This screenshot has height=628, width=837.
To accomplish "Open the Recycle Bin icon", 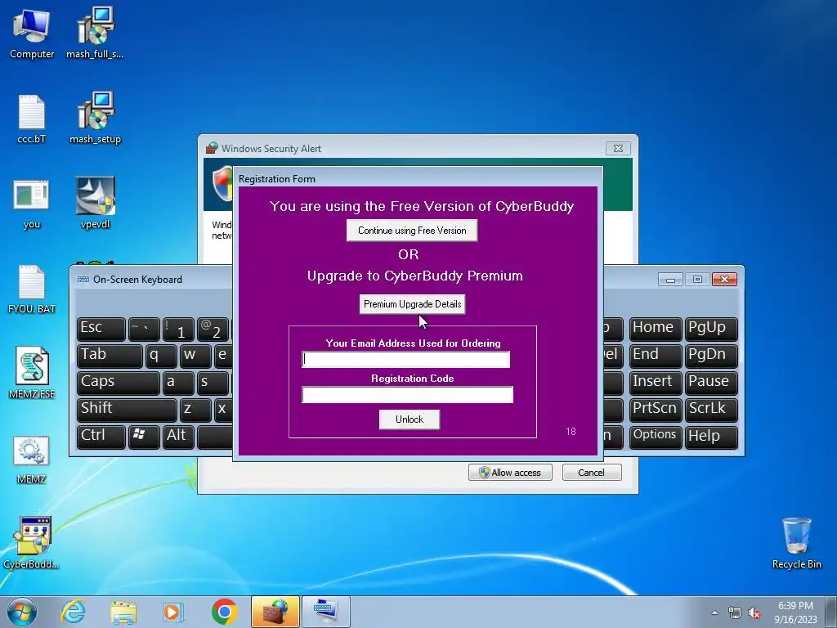I will [796, 543].
